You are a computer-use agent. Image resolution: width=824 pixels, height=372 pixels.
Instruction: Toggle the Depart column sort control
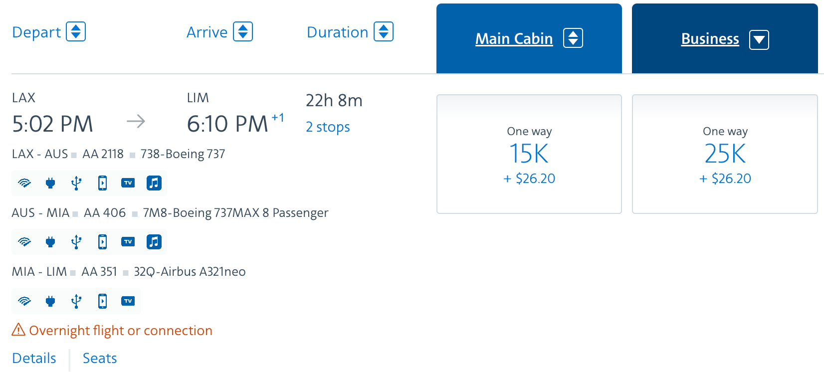point(76,31)
